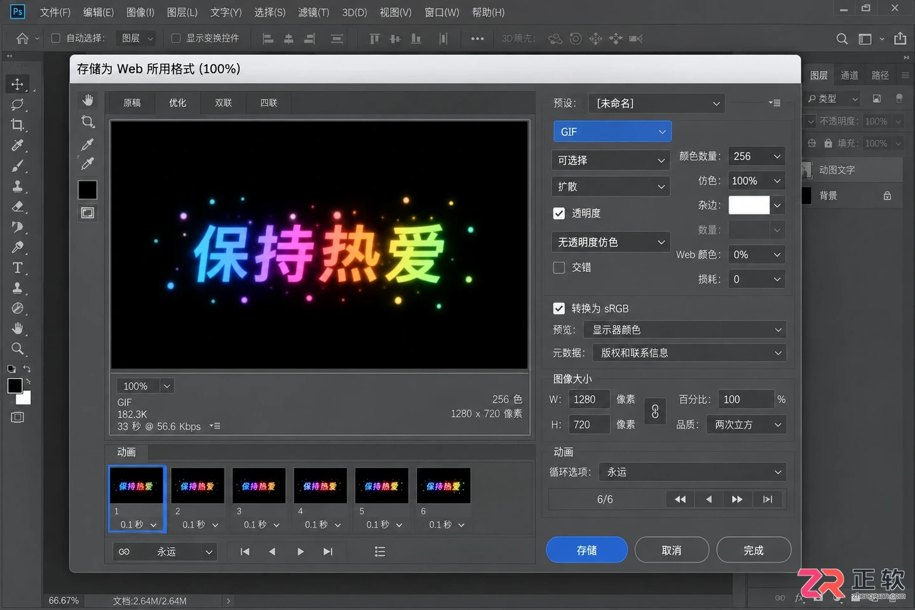
Task: Choose the Crop tool in main toolbar
Action: tap(17, 125)
